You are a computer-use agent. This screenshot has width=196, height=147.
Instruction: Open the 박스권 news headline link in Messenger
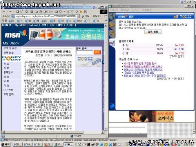pos(140,64)
